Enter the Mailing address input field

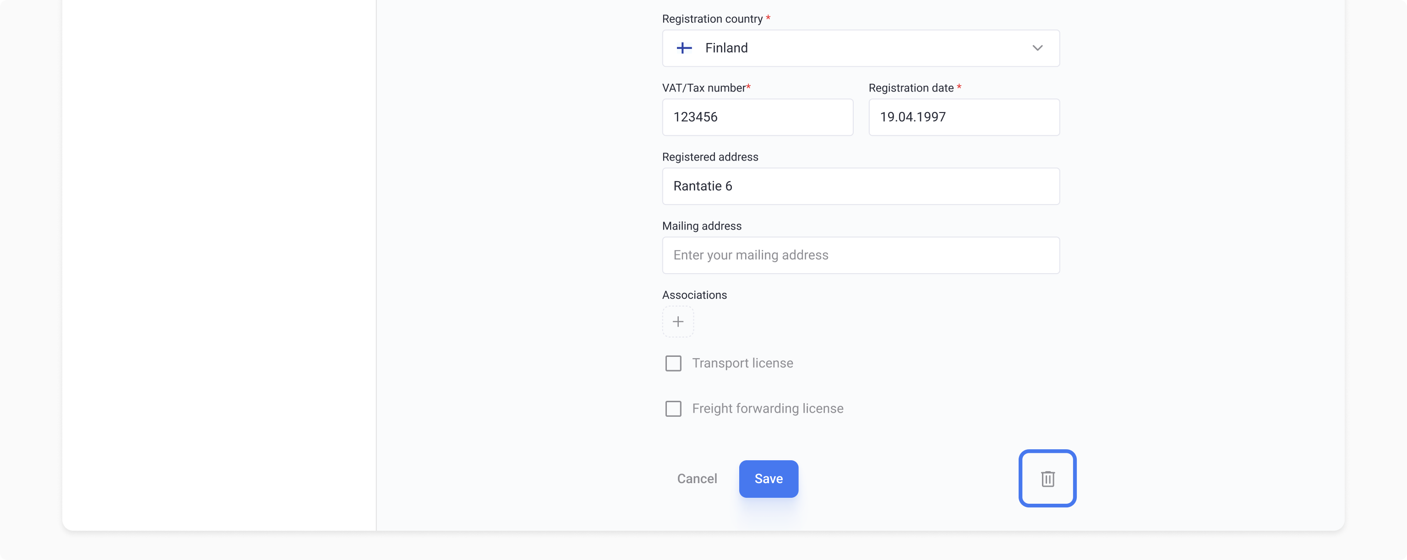click(860, 255)
